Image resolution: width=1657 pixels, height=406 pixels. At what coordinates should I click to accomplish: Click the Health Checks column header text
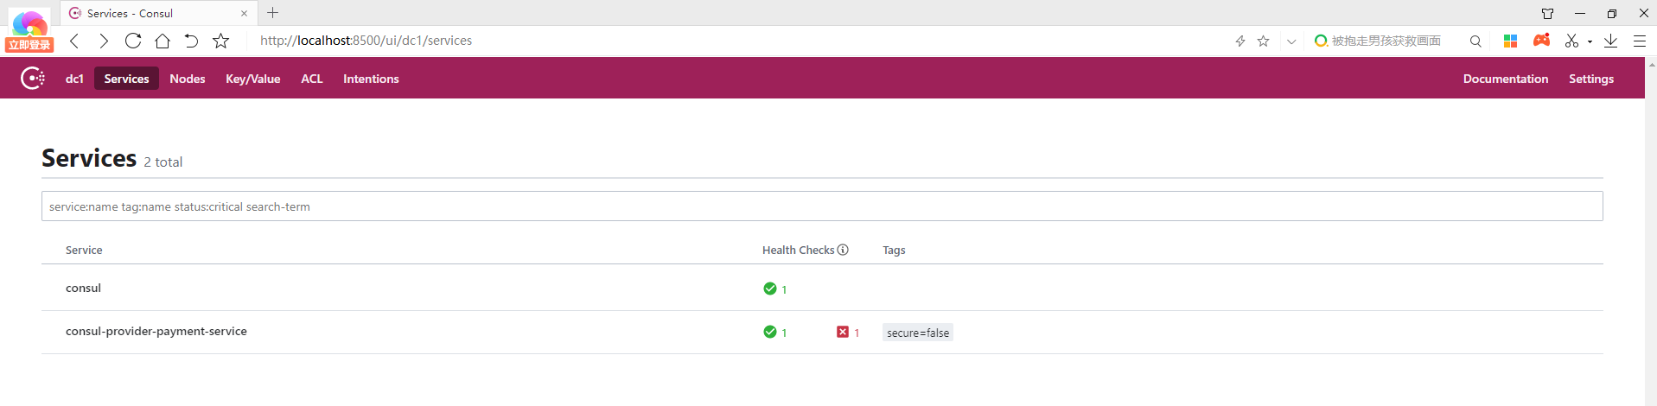(798, 250)
